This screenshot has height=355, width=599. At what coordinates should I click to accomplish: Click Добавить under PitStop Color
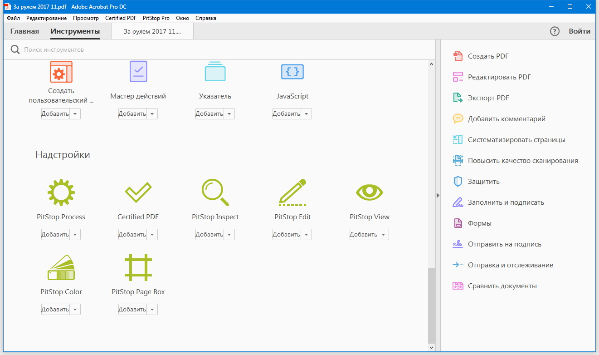[x=55, y=310]
